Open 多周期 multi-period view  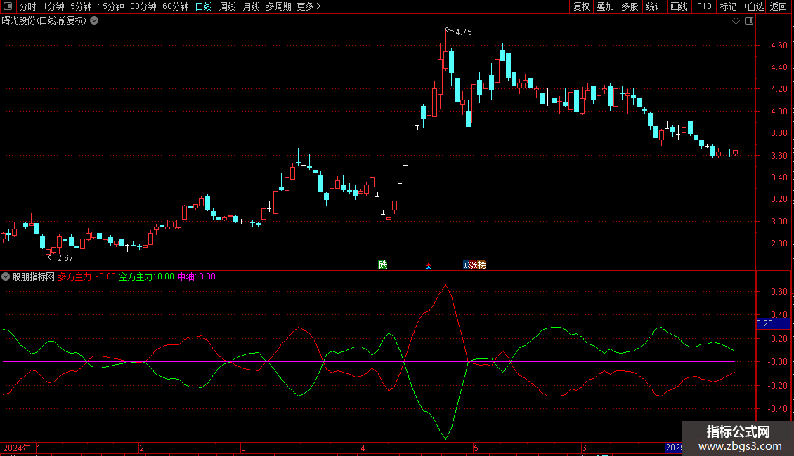(x=278, y=6)
